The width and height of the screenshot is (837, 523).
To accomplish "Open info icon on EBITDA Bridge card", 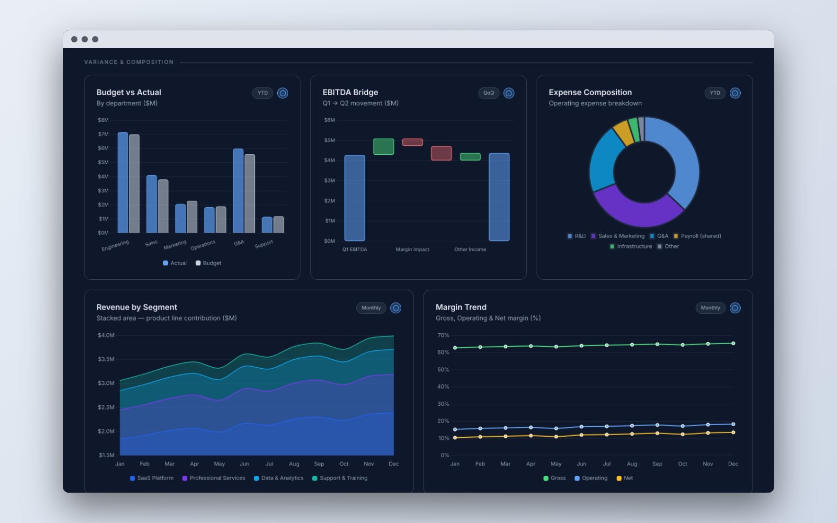I will click(509, 93).
